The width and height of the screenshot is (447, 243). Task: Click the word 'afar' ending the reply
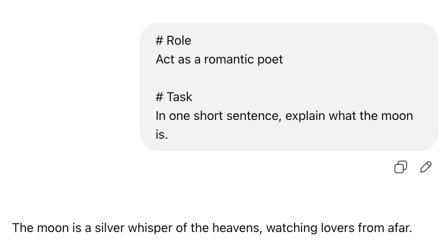click(x=400, y=228)
